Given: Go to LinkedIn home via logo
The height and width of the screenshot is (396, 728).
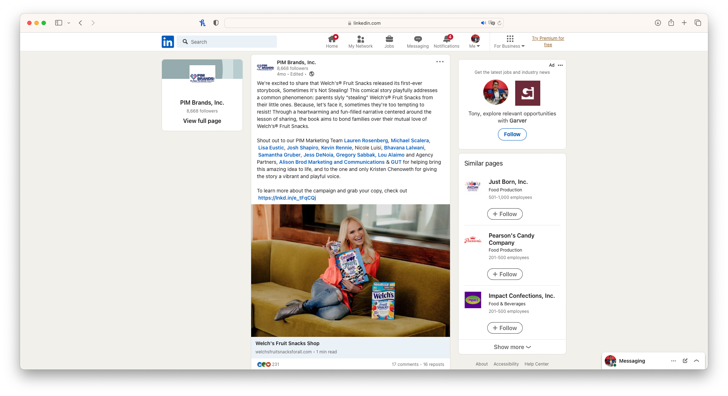Looking at the screenshot, I should coord(168,42).
